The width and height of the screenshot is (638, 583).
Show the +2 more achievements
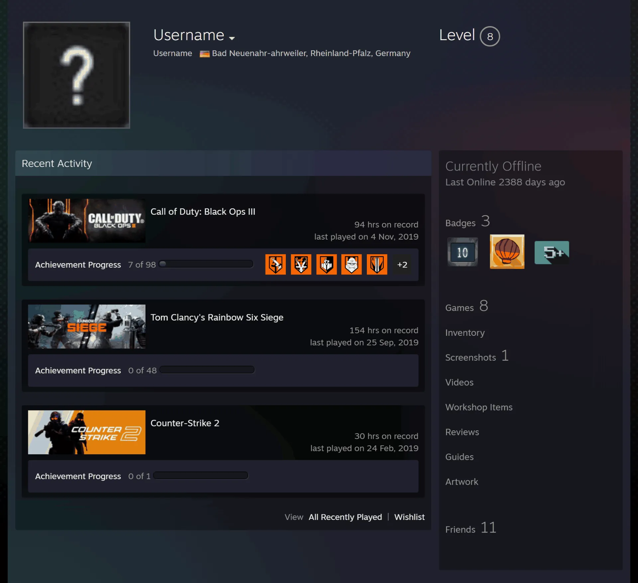click(402, 264)
